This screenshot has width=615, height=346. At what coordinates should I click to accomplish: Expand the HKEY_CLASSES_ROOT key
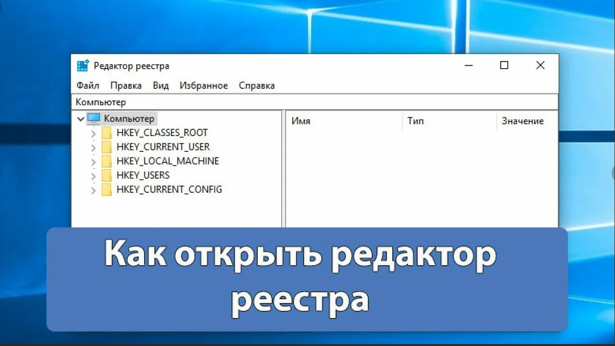coord(93,133)
